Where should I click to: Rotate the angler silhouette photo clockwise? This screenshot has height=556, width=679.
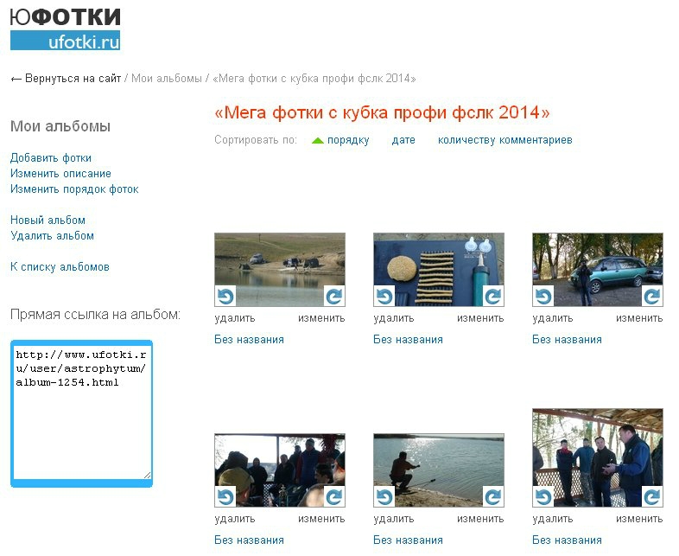point(493,497)
